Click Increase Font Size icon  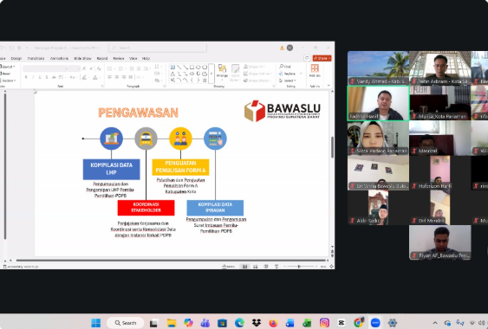click(84, 68)
